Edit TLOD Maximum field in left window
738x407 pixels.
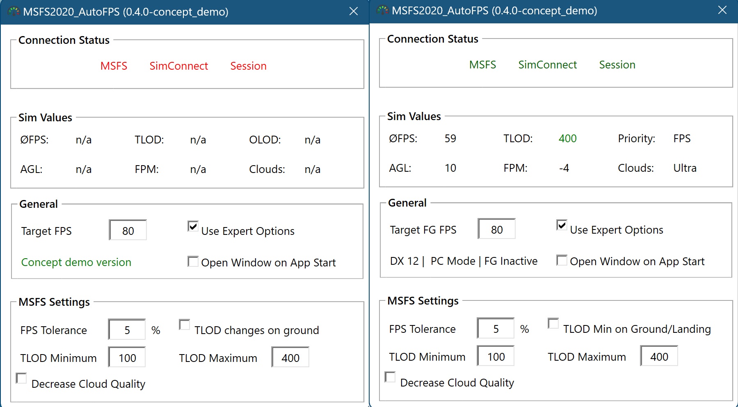[x=290, y=357]
